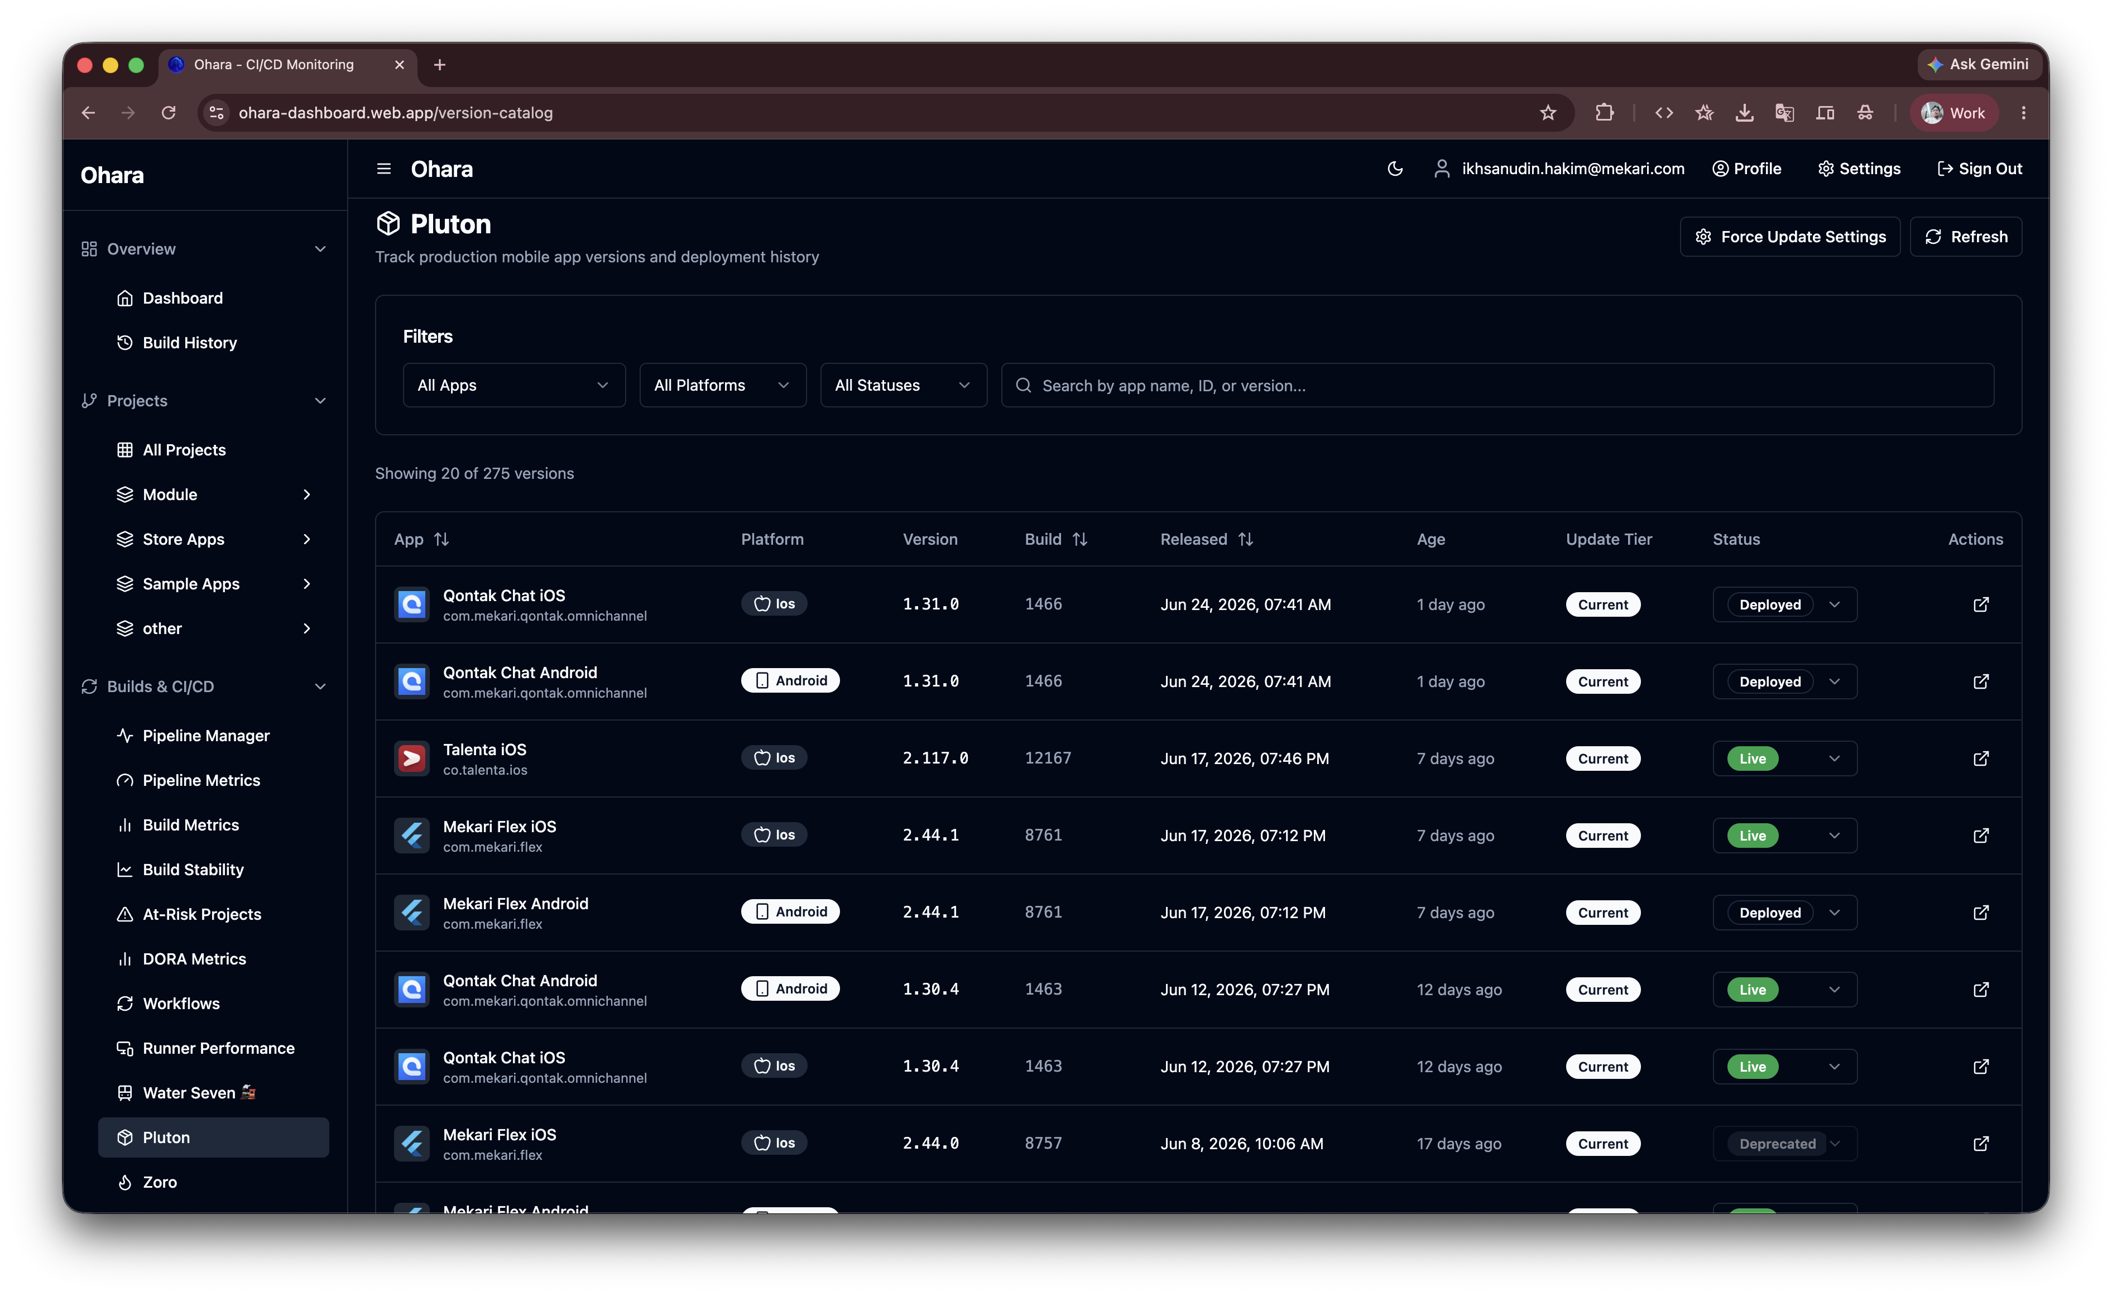Image resolution: width=2112 pixels, height=1296 pixels.
Task: Bookmark this page with star icon
Action: (1548, 112)
